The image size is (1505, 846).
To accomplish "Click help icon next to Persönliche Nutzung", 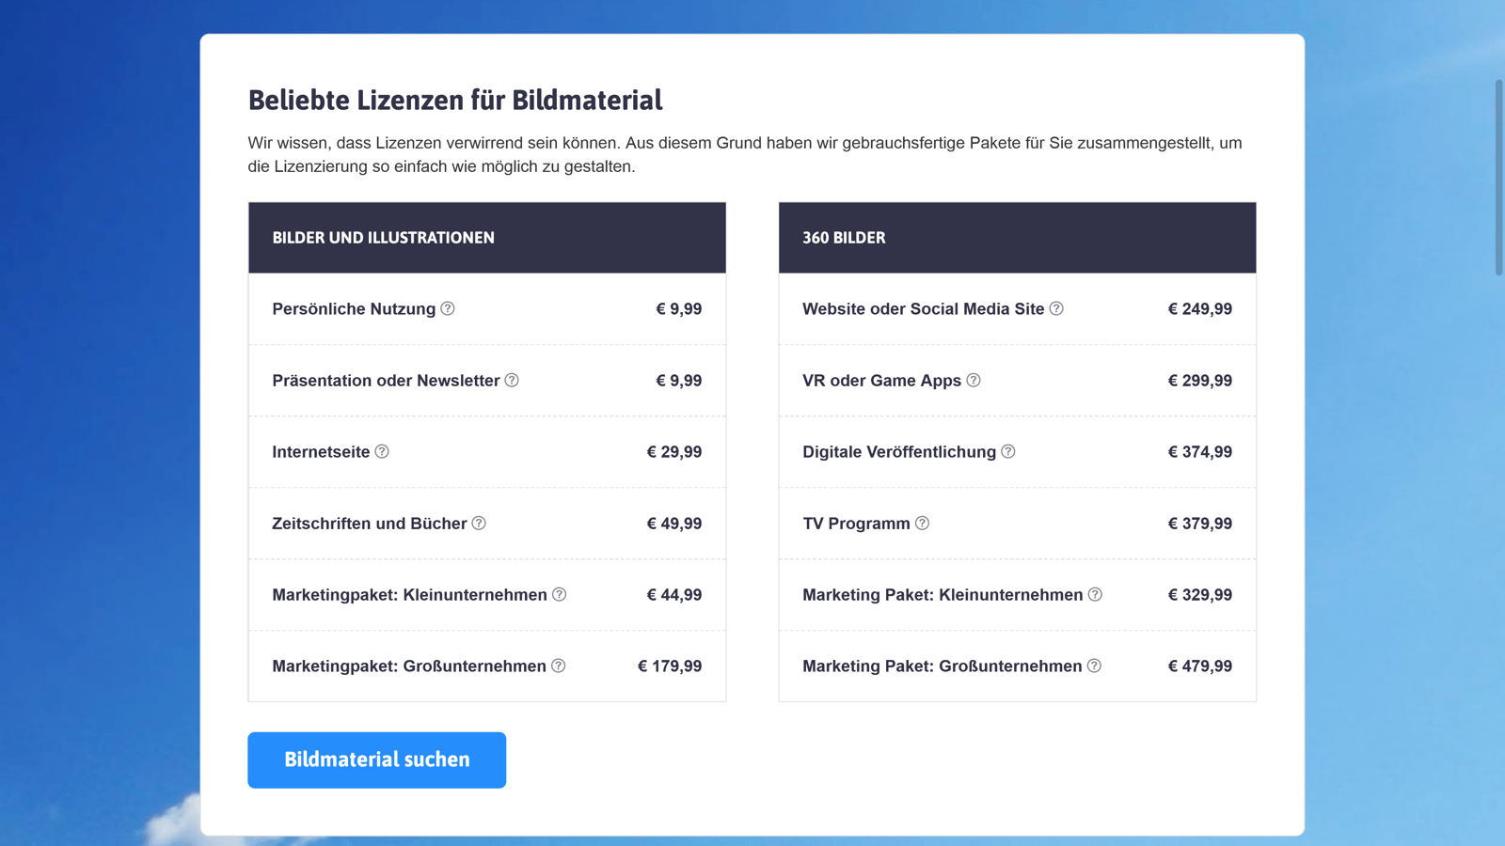I will (x=448, y=308).
